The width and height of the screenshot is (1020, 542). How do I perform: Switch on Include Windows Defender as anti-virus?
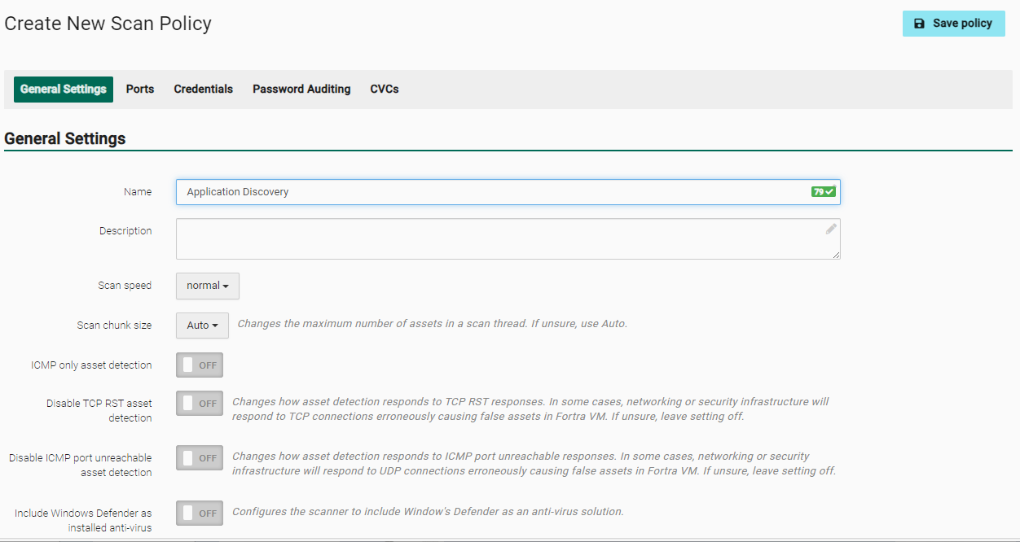(x=200, y=514)
